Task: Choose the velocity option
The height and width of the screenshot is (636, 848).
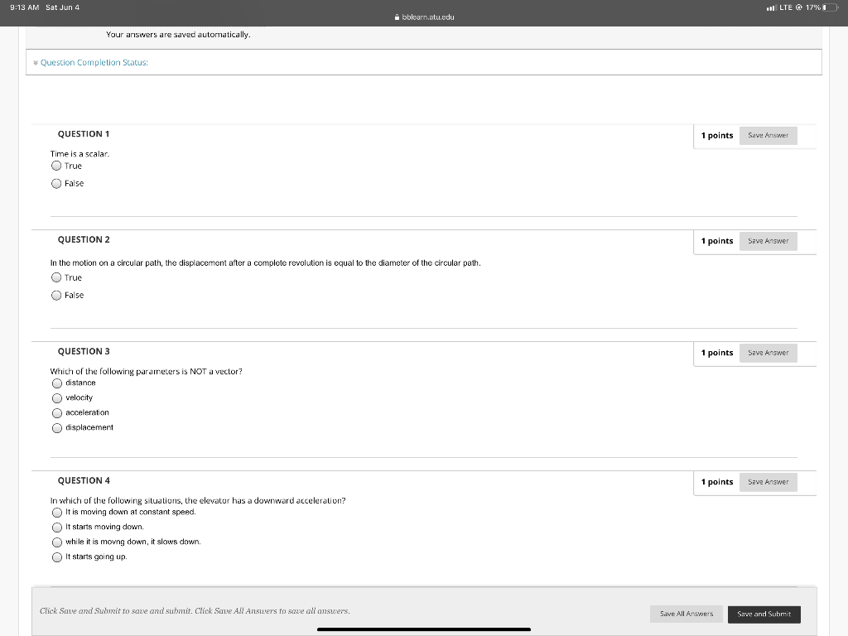Action: [57, 398]
